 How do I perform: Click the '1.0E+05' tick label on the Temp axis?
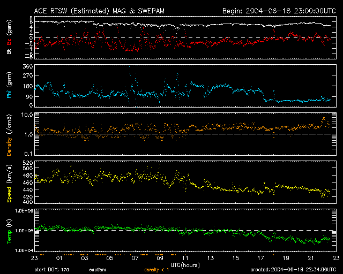tap(24, 231)
